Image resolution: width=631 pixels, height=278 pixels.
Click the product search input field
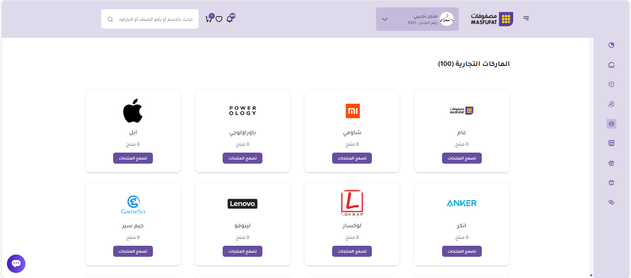(155, 19)
